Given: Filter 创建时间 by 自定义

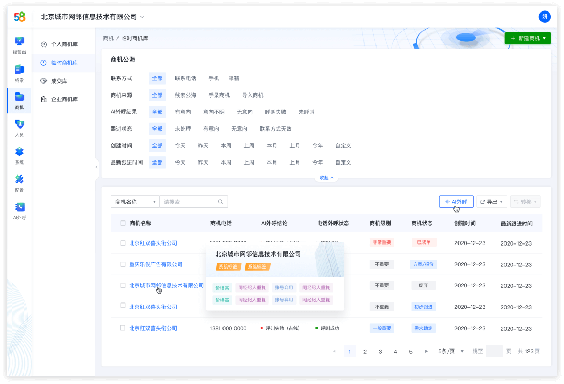Looking at the screenshot, I should click(x=343, y=146).
